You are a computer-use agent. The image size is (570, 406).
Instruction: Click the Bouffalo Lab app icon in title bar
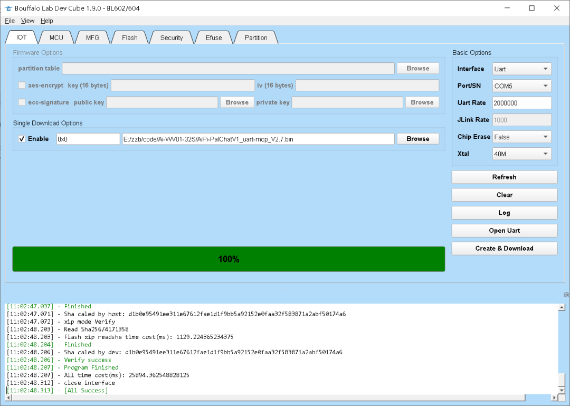[9, 8]
